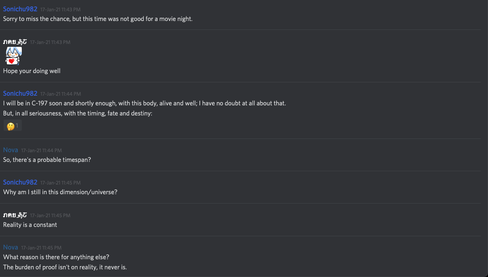The image size is (488, 277).
Task: Open Sonichu982's profile above the C-197 message
Action: pyautogui.click(x=20, y=93)
